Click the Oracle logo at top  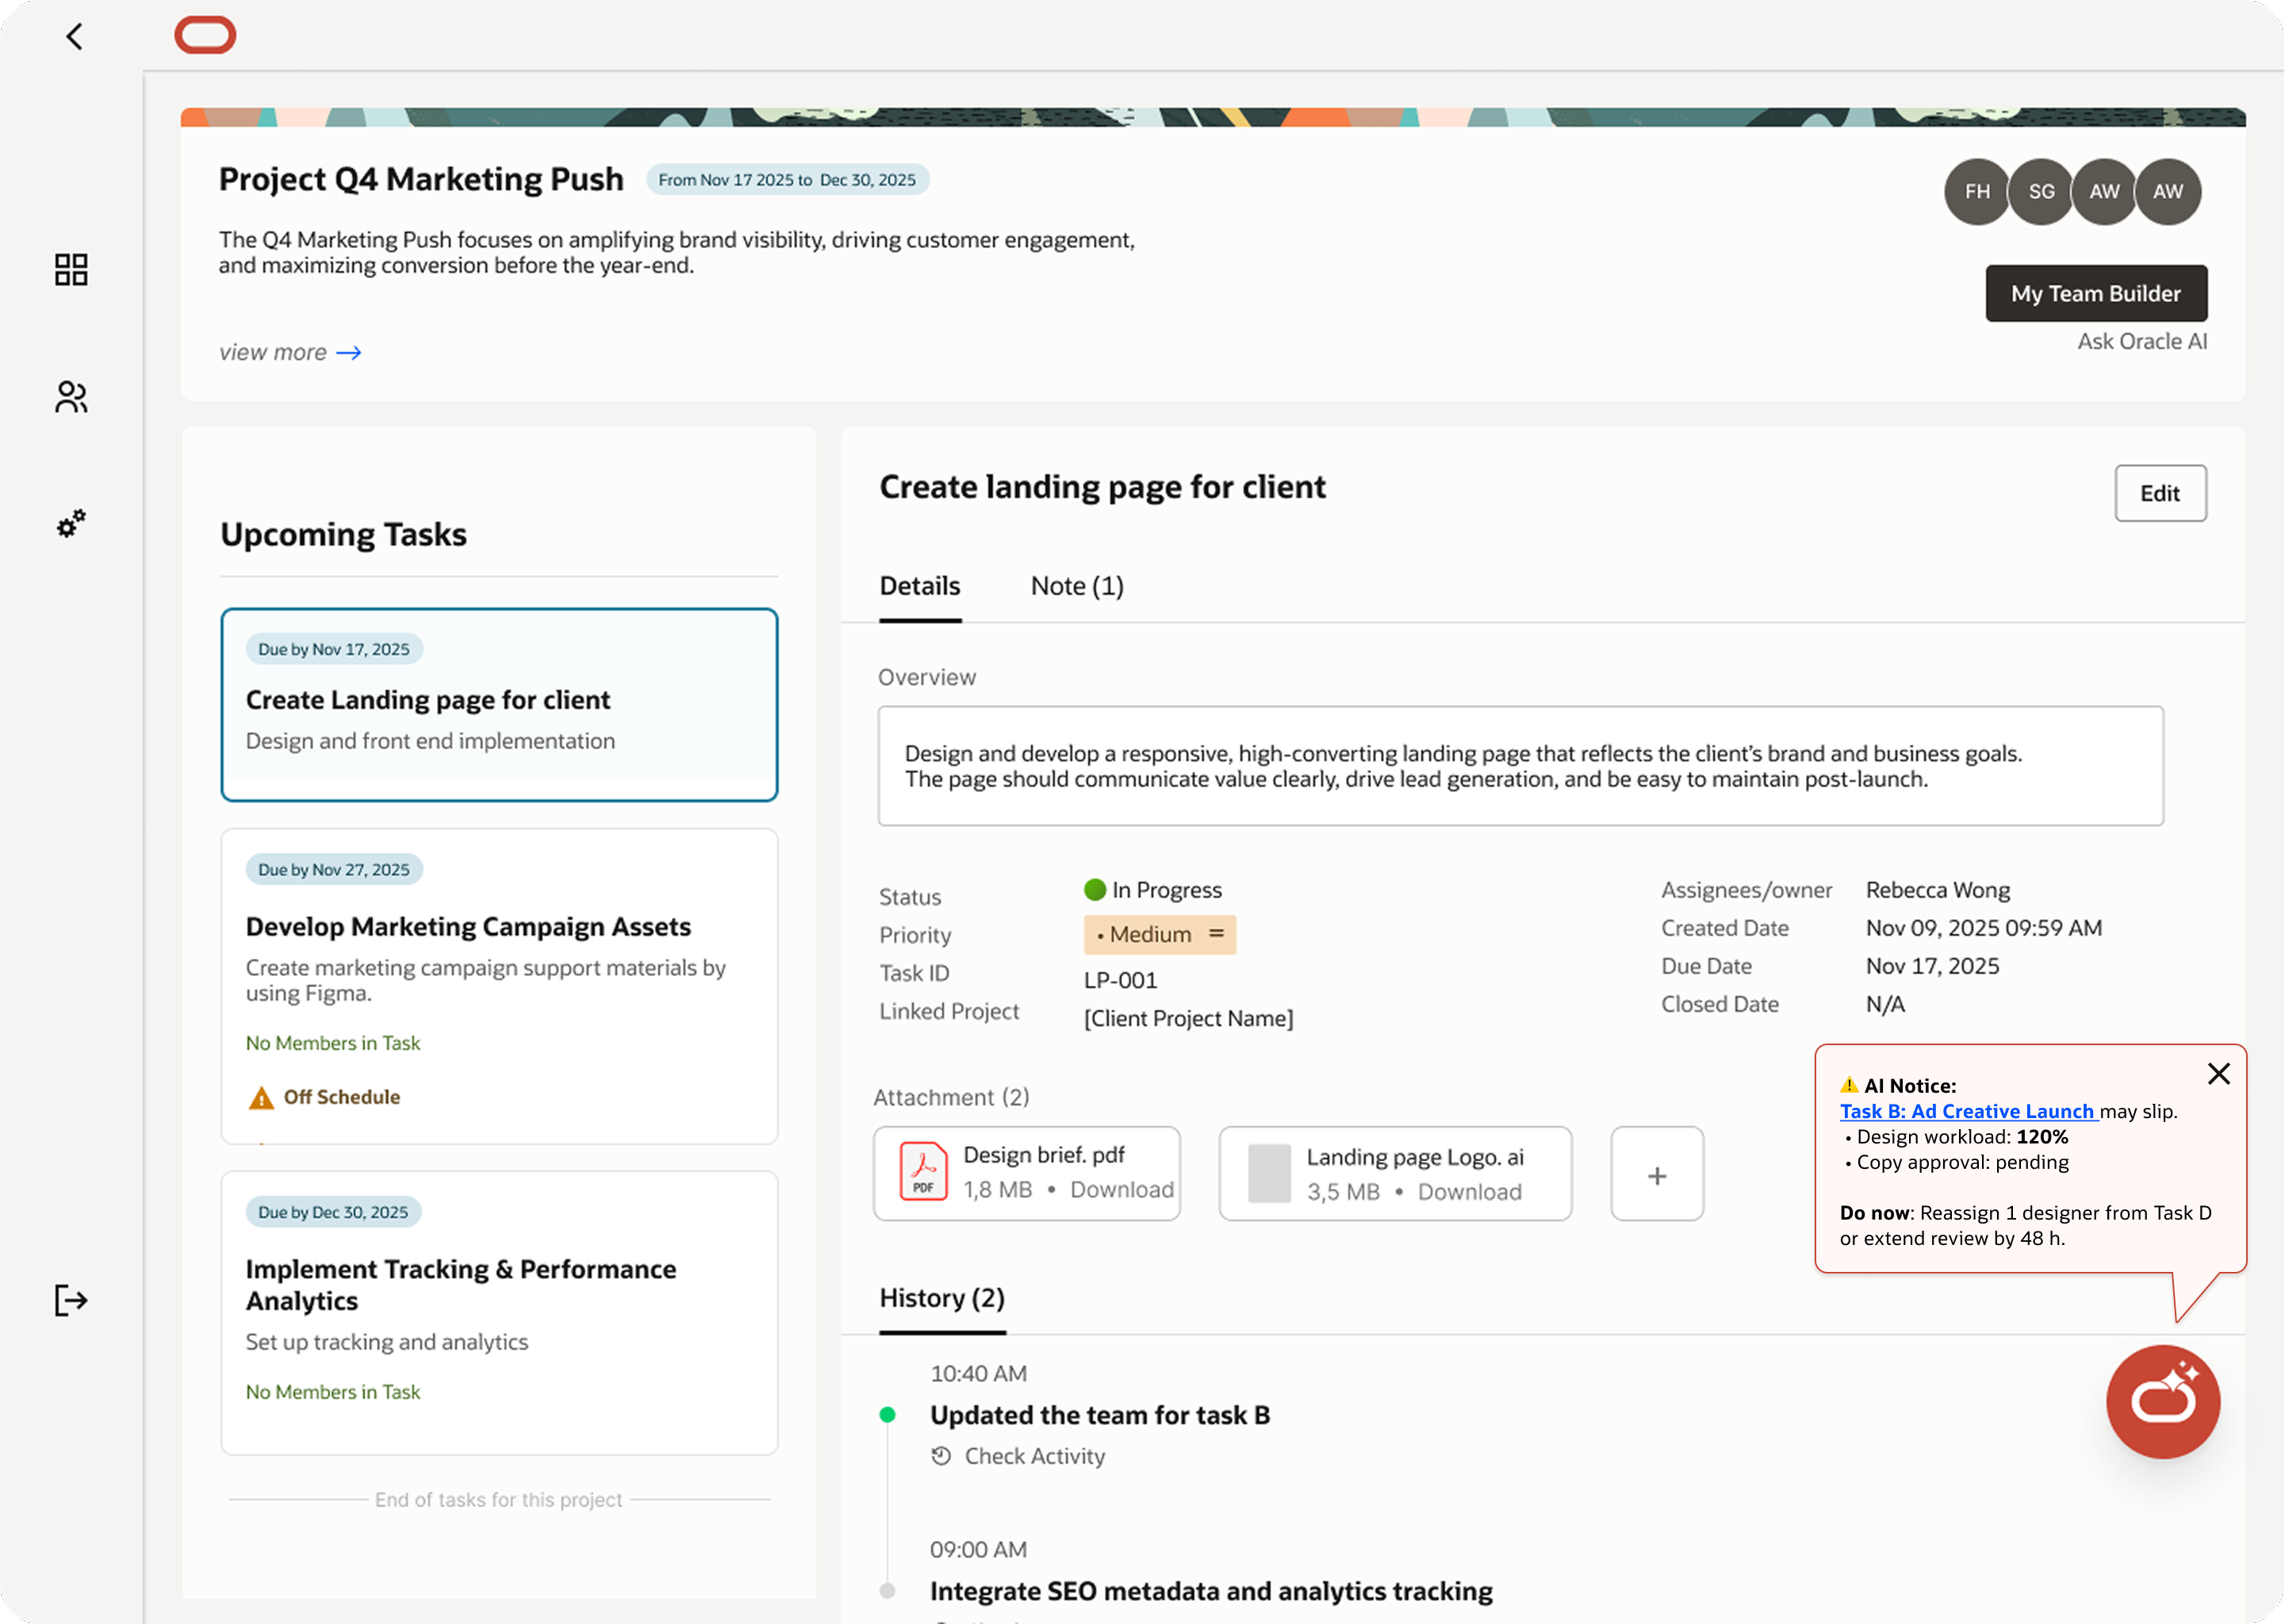pyautogui.click(x=205, y=35)
